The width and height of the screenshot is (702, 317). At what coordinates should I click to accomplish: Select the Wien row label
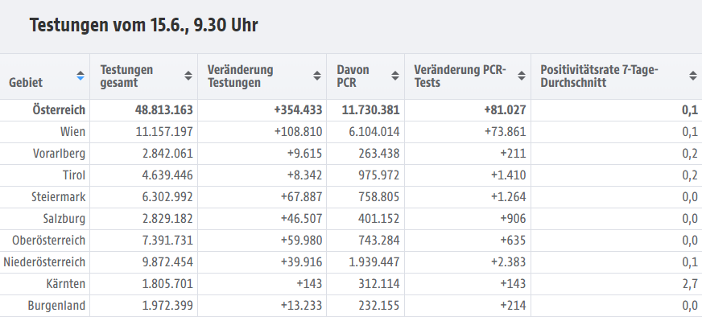click(x=72, y=132)
